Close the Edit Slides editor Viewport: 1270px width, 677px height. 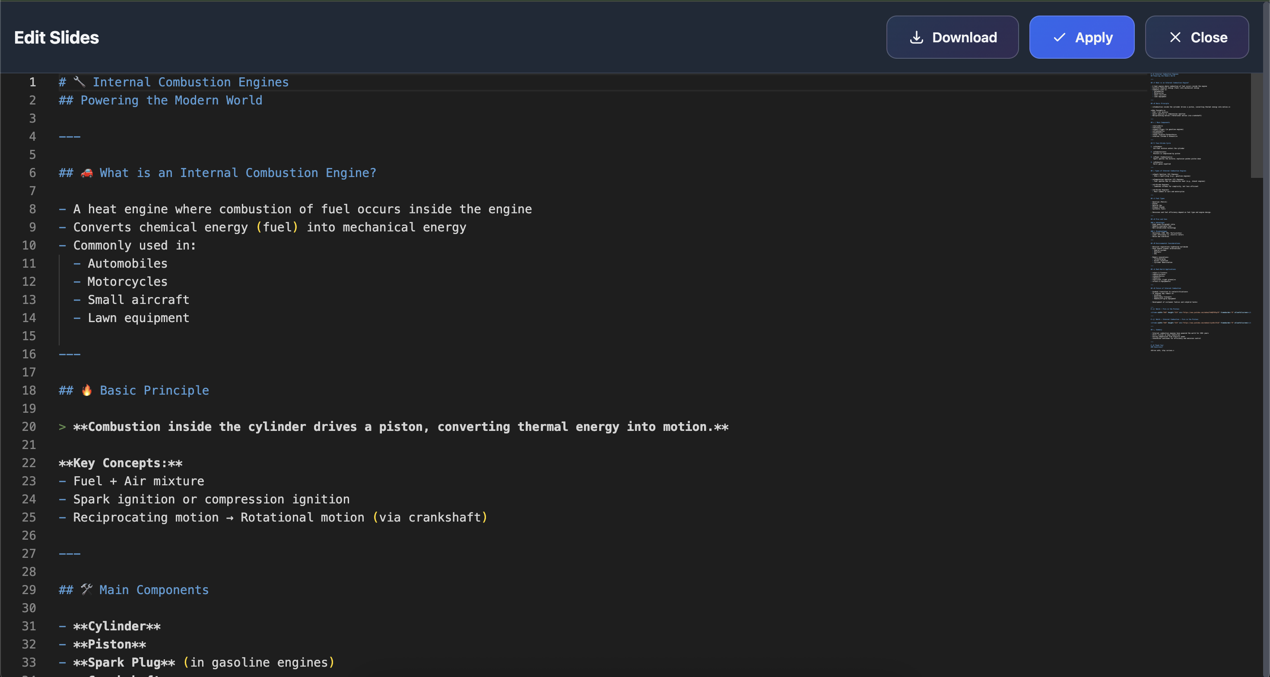point(1197,38)
